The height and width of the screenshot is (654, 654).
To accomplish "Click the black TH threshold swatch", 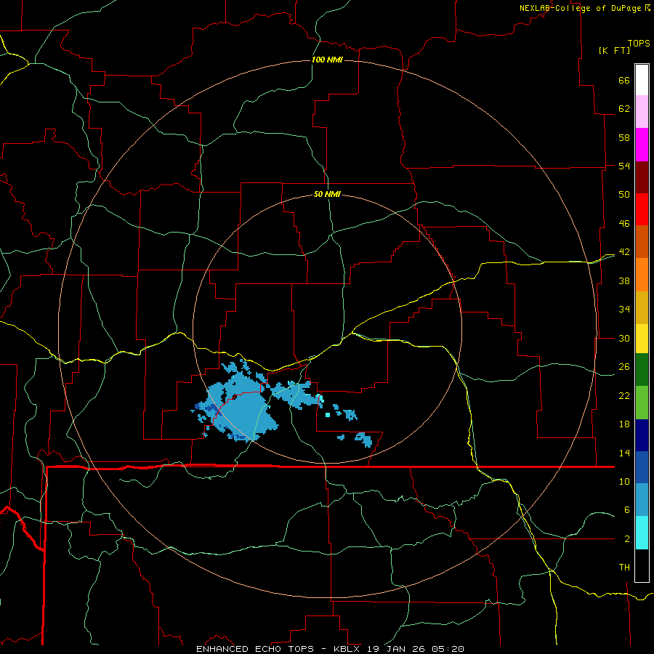I will pyautogui.click(x=642, y=565).
